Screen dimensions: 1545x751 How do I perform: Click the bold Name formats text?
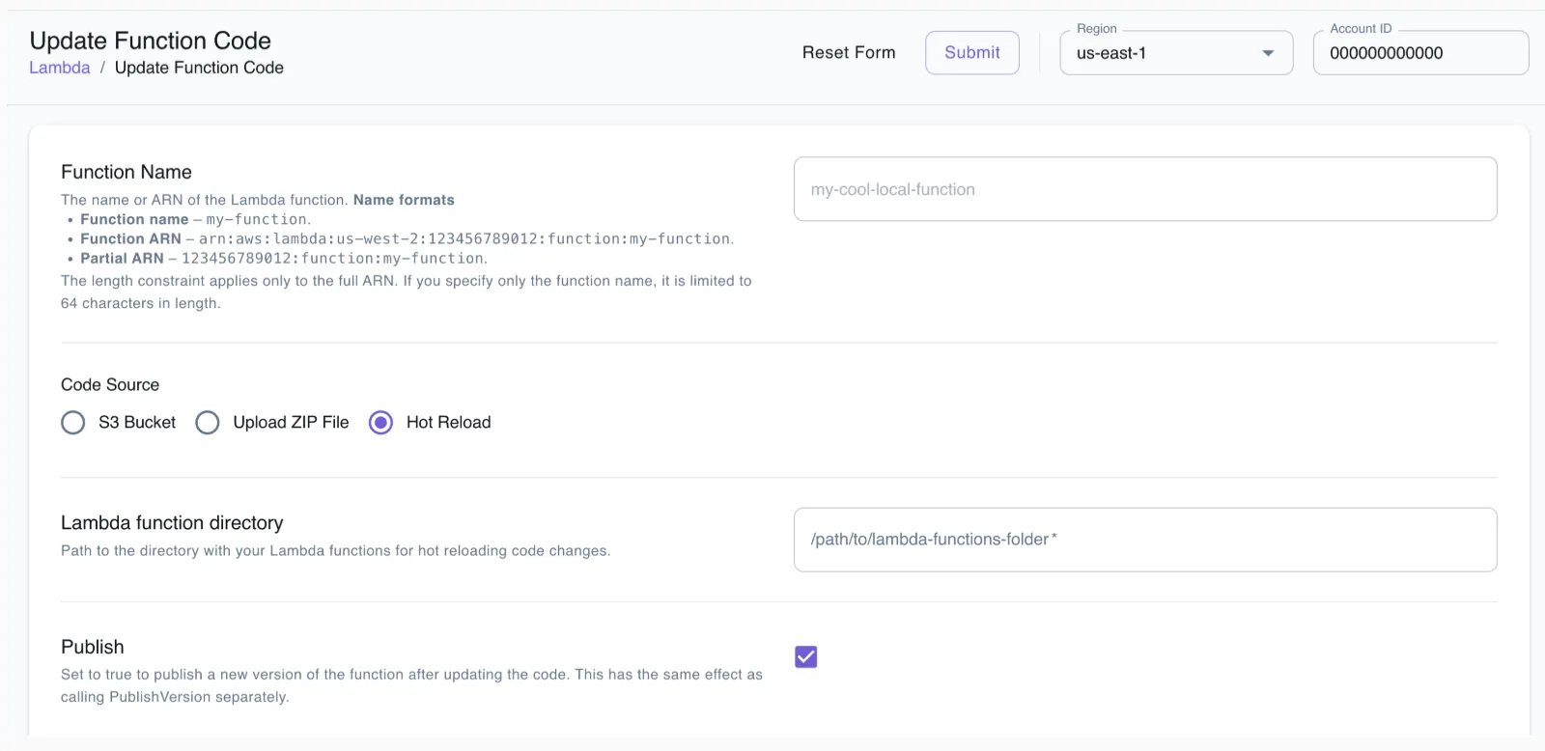pyautogui.click(x=404, y=200)
